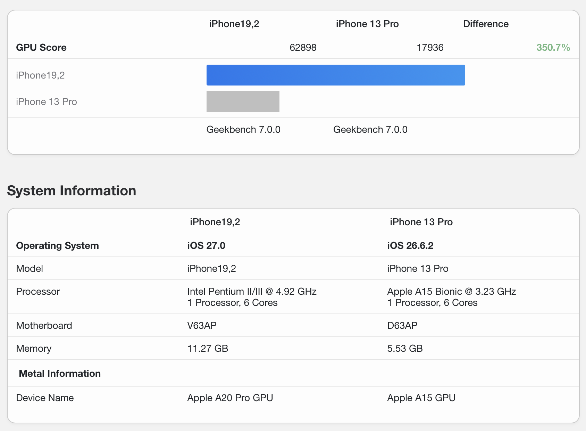Click the "Device Name" row label
This screenshot has width=586, height=431.
coord(45,398)
